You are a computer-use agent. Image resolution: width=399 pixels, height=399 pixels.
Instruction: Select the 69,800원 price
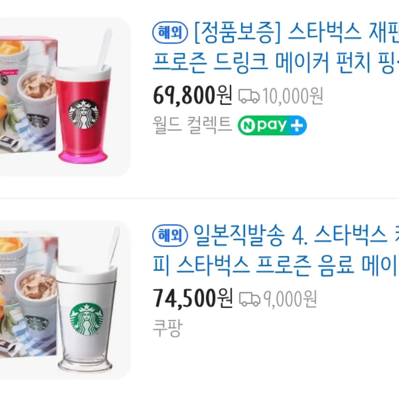(x=193, y=96)
